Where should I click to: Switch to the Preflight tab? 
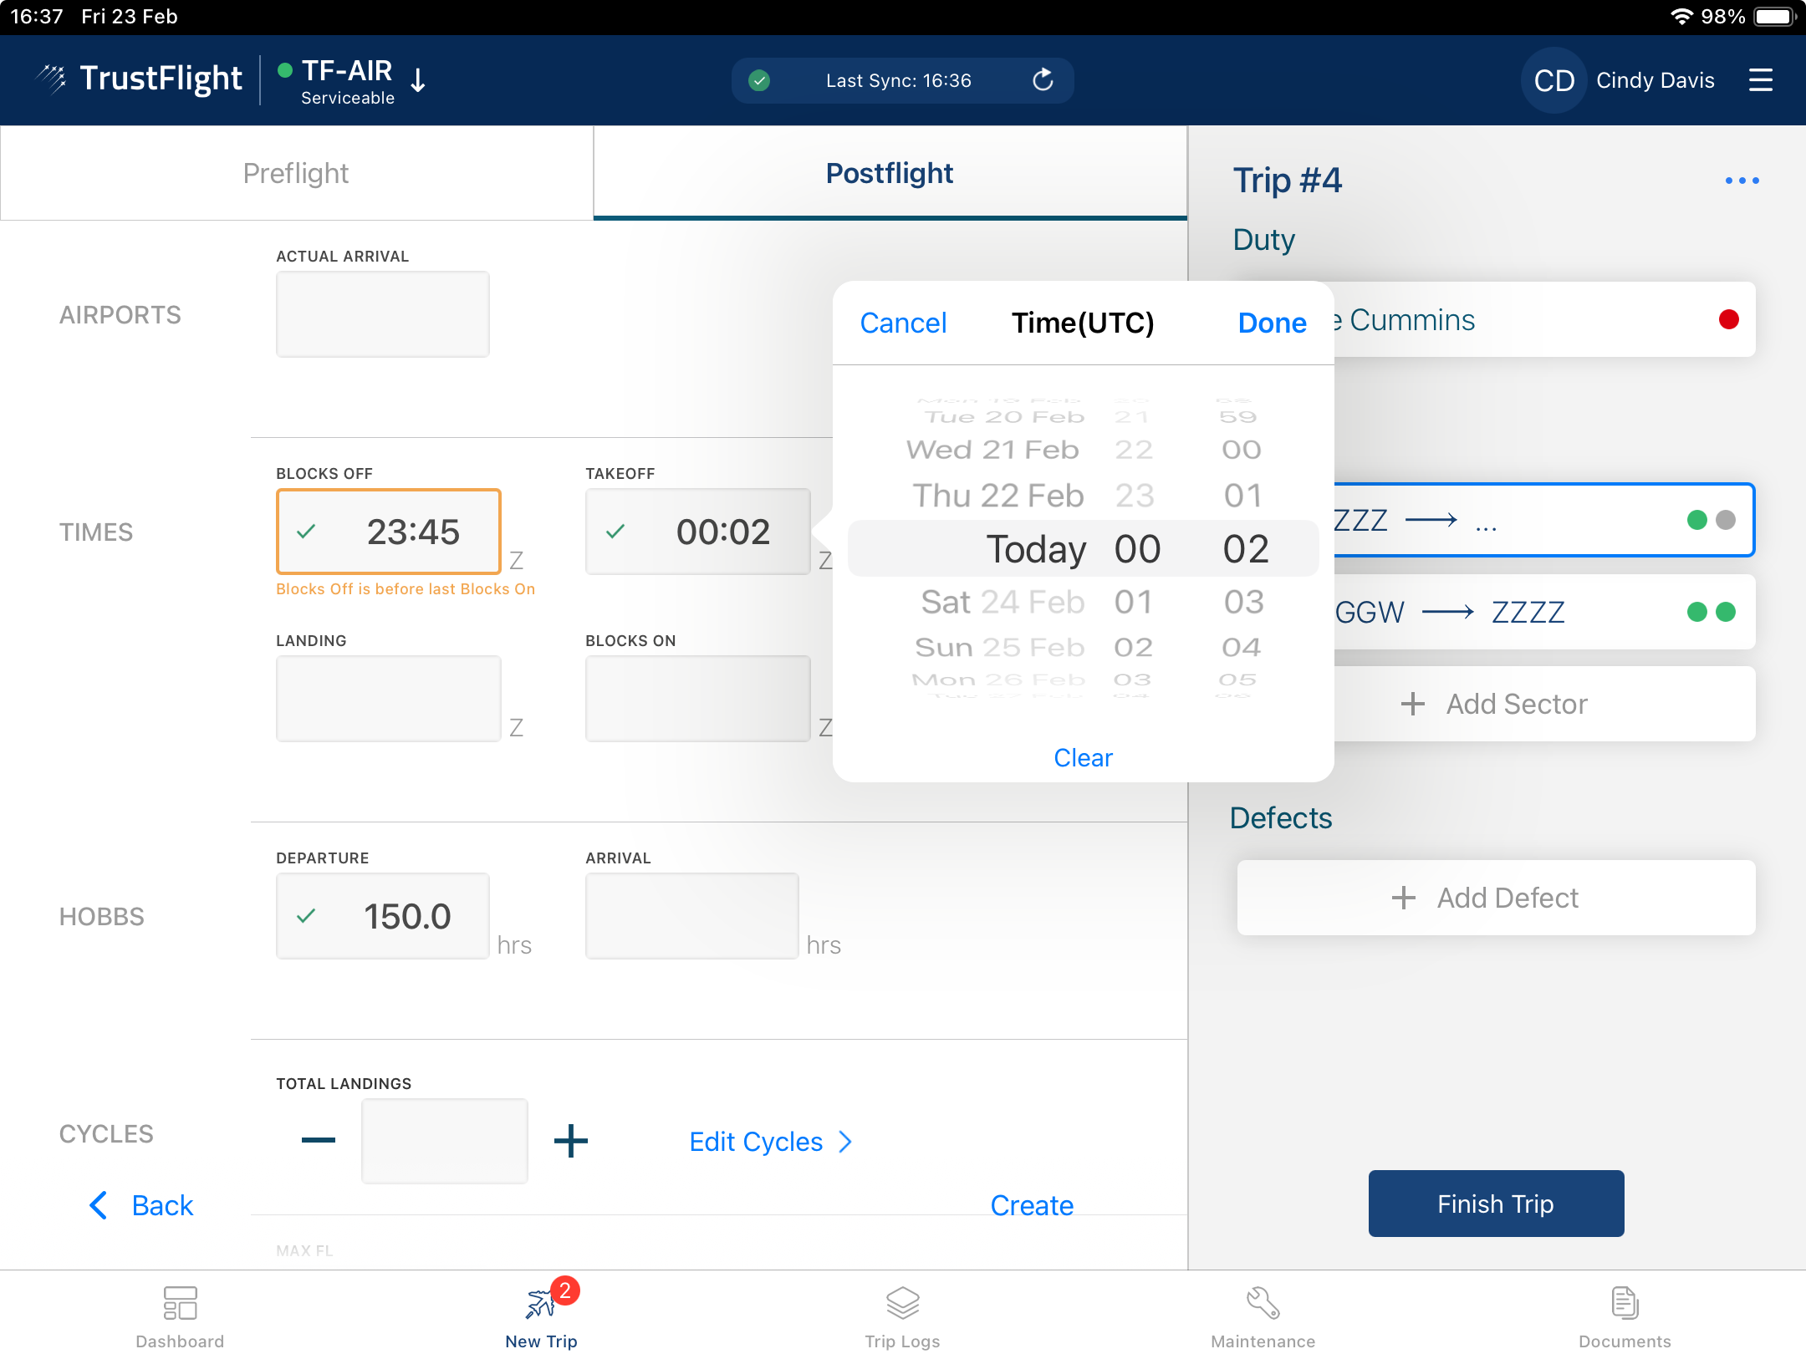pyautogui.click(x=296, y=173)
